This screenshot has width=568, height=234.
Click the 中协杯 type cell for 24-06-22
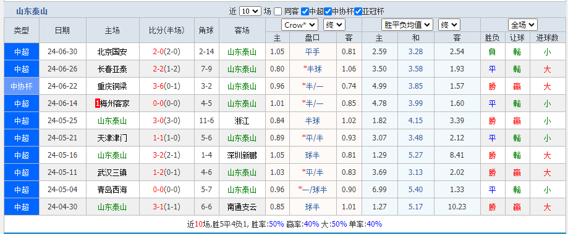22,86
